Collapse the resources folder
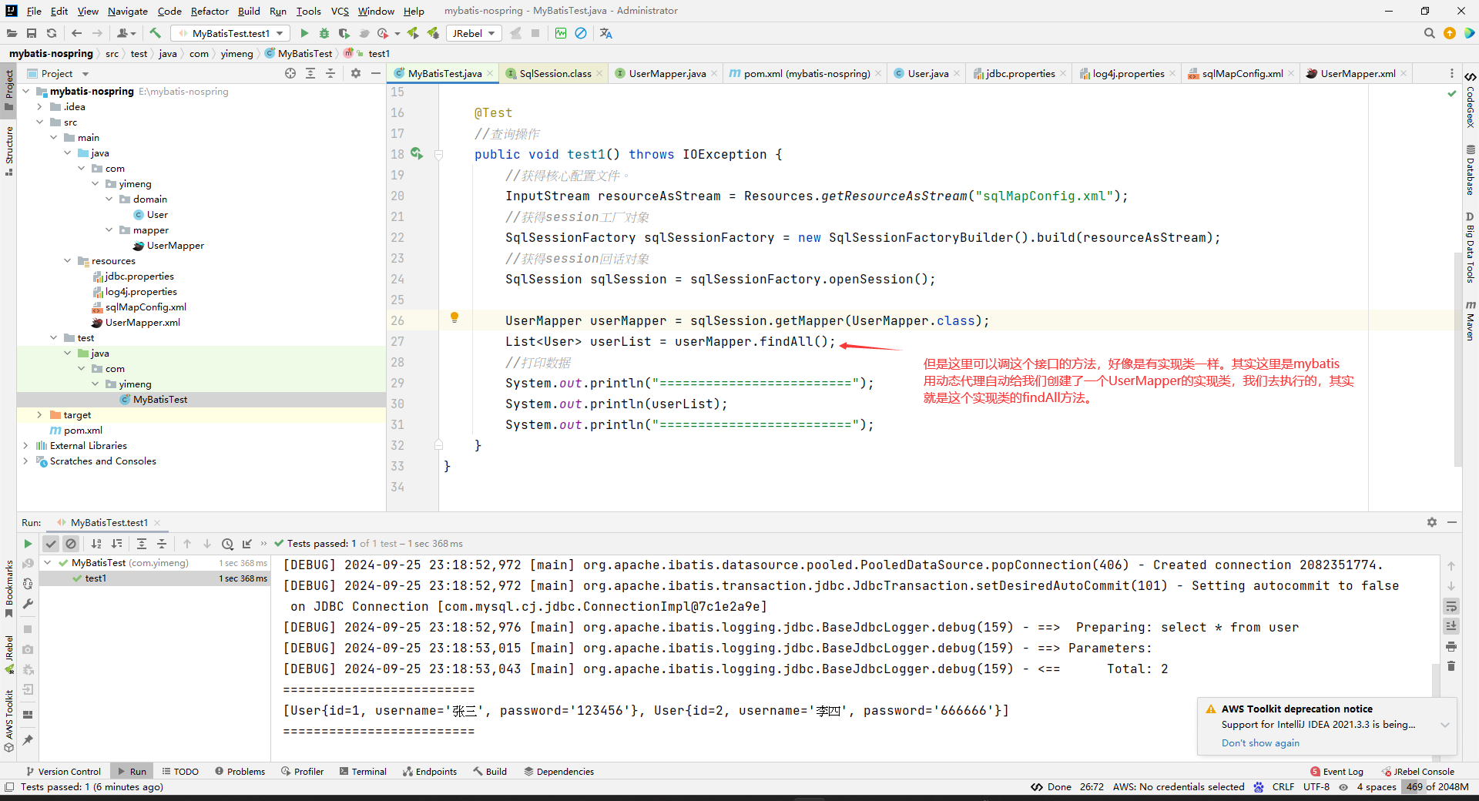The height and width of the screenshot is (801, 1479). tap(67, 261)
